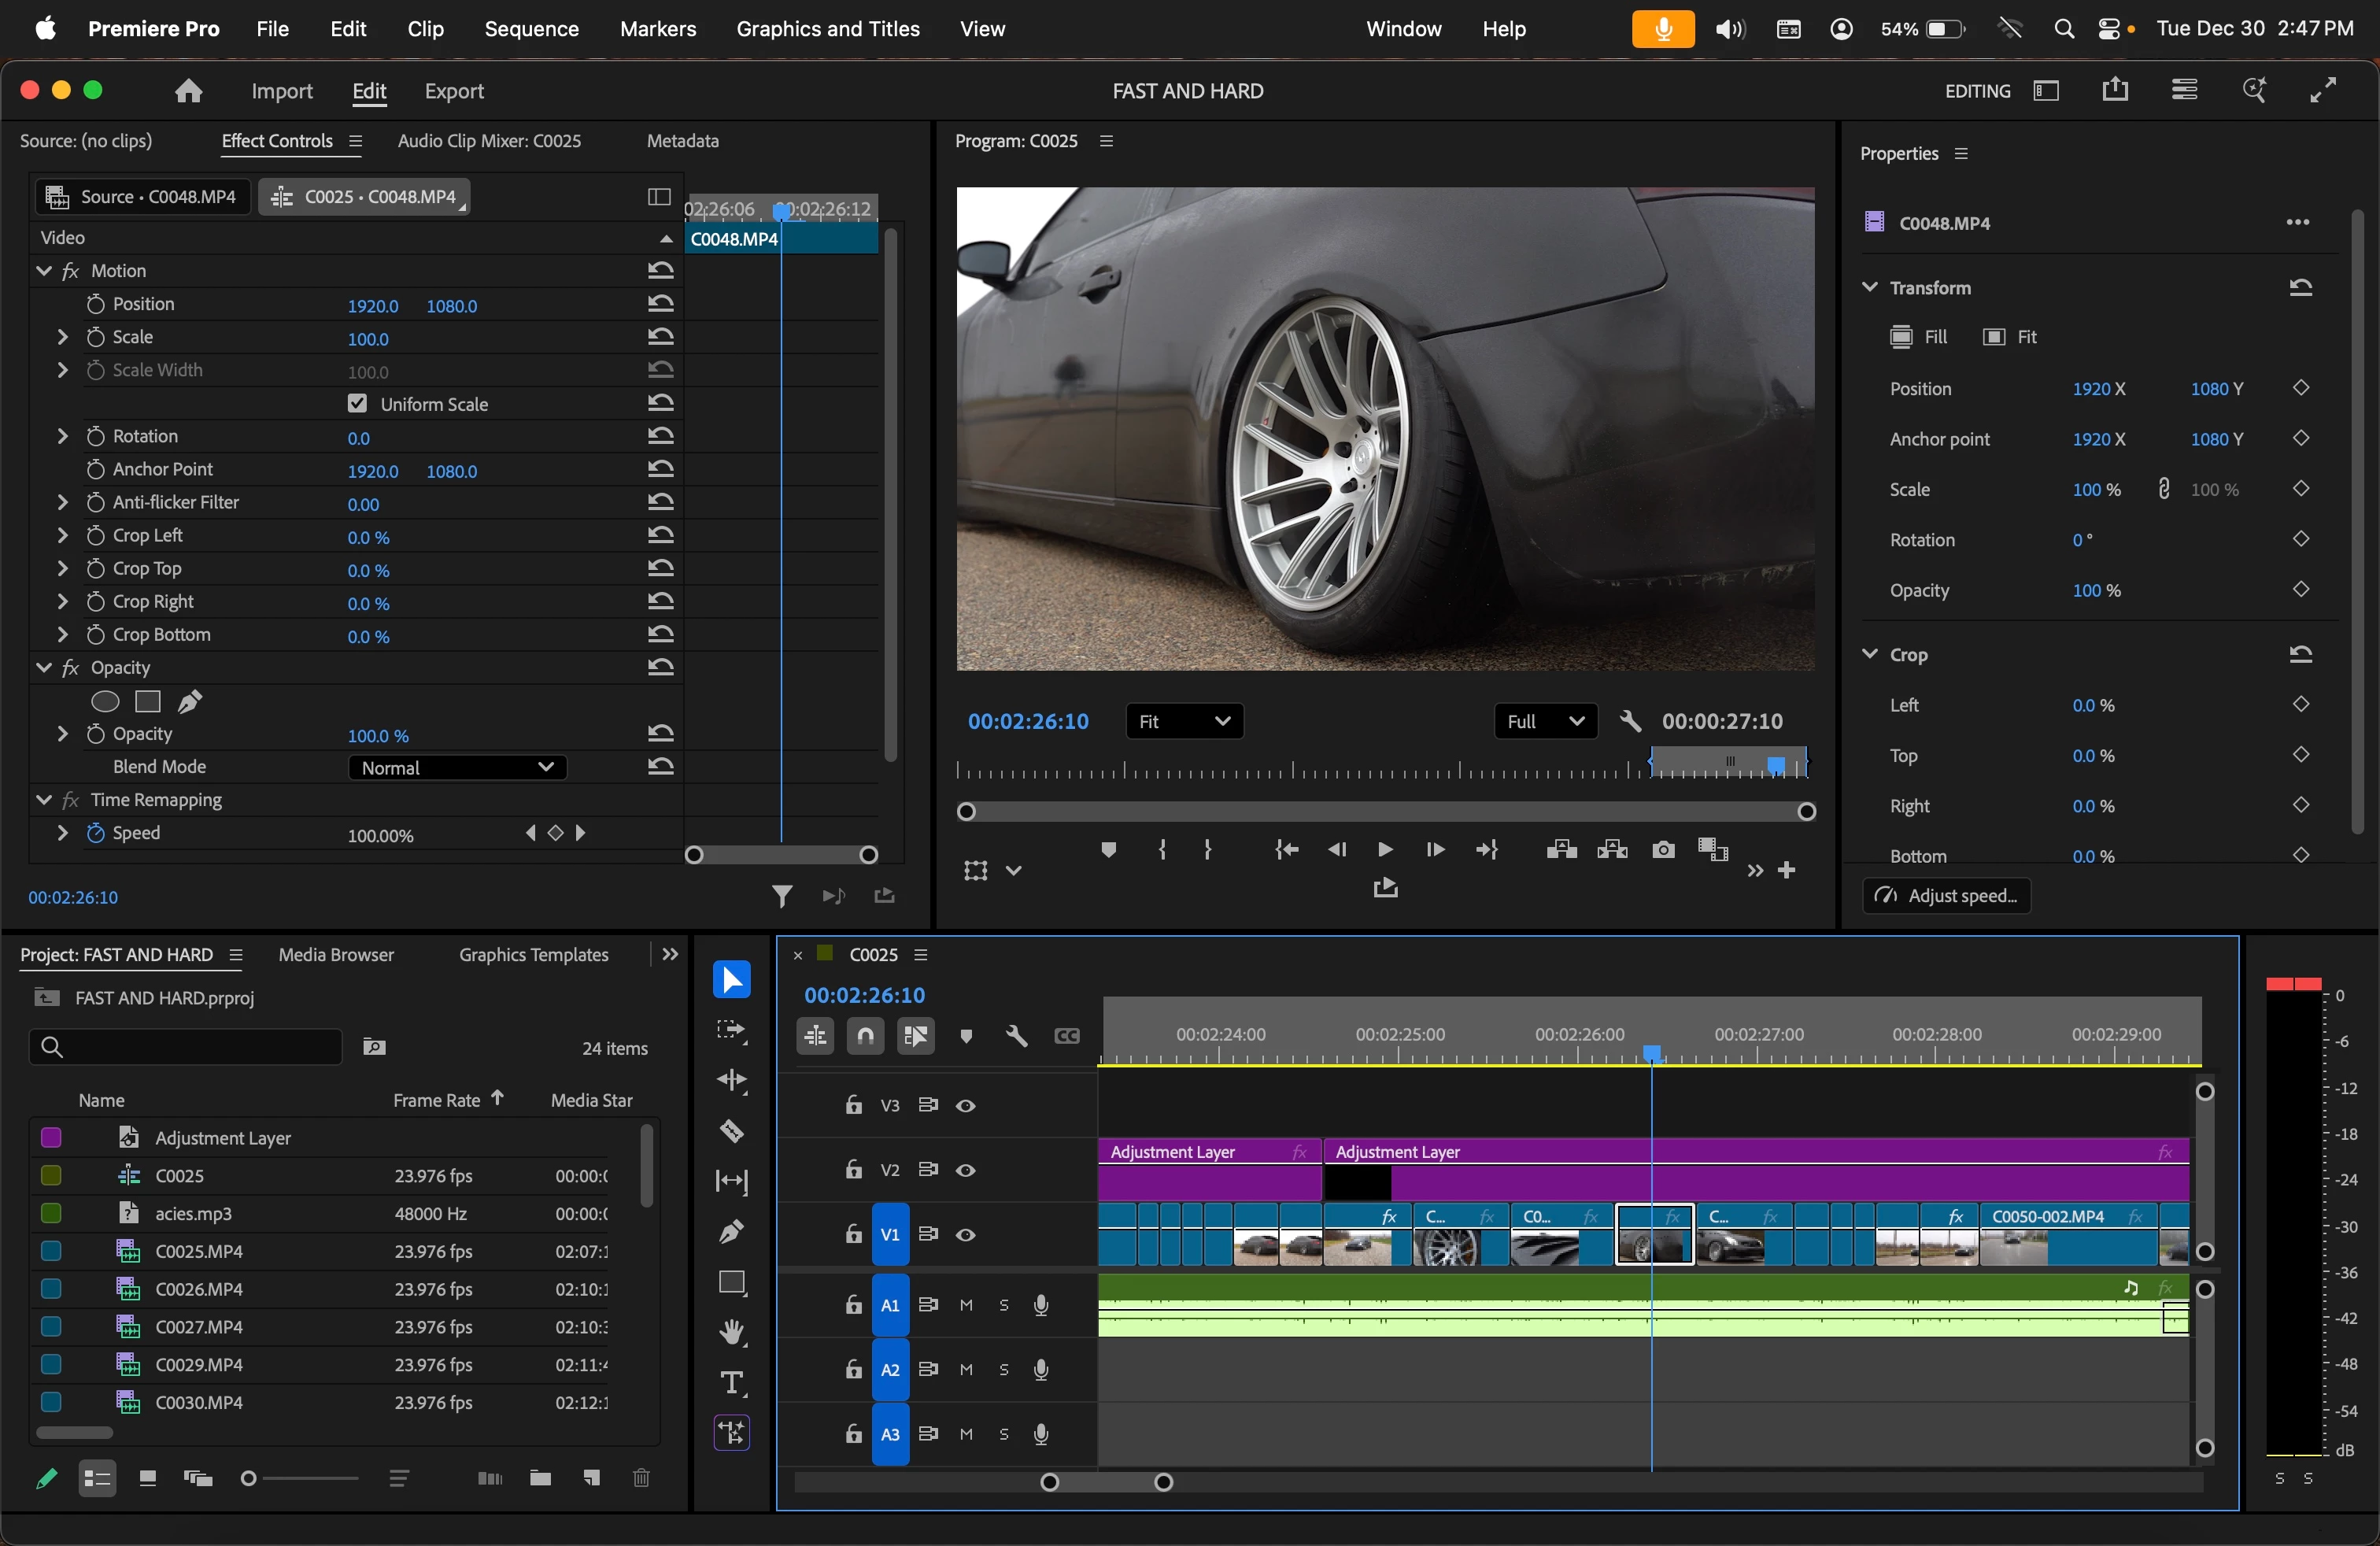
Task: Reset the Motion effect
Action: pos(660,270)
